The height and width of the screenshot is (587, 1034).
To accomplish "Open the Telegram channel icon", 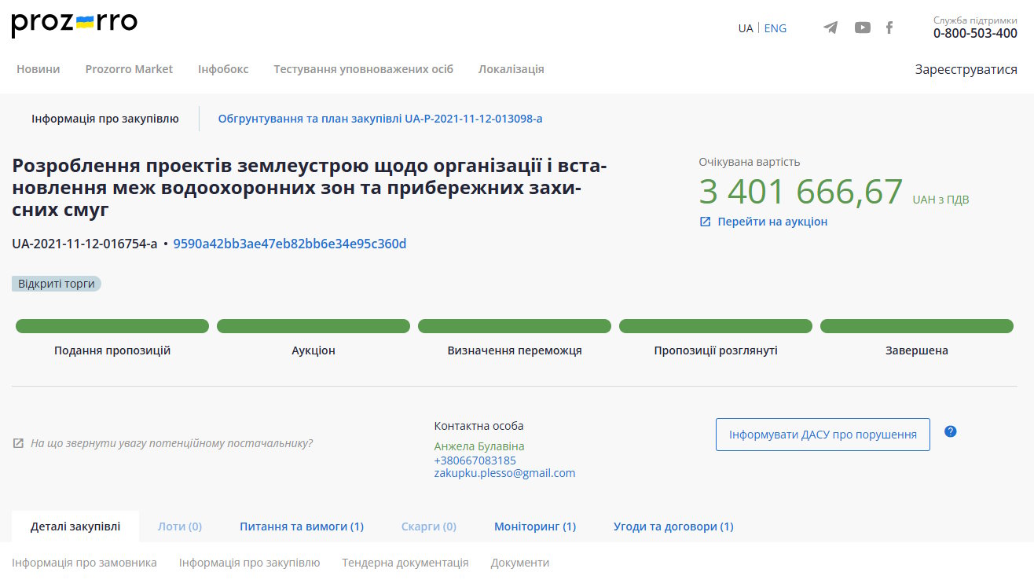I will tap(830, 28).
